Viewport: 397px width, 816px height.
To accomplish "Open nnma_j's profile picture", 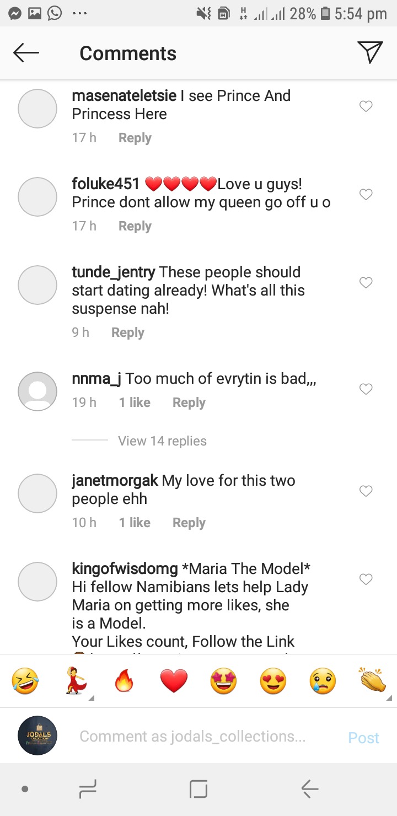I will (37, 391).
